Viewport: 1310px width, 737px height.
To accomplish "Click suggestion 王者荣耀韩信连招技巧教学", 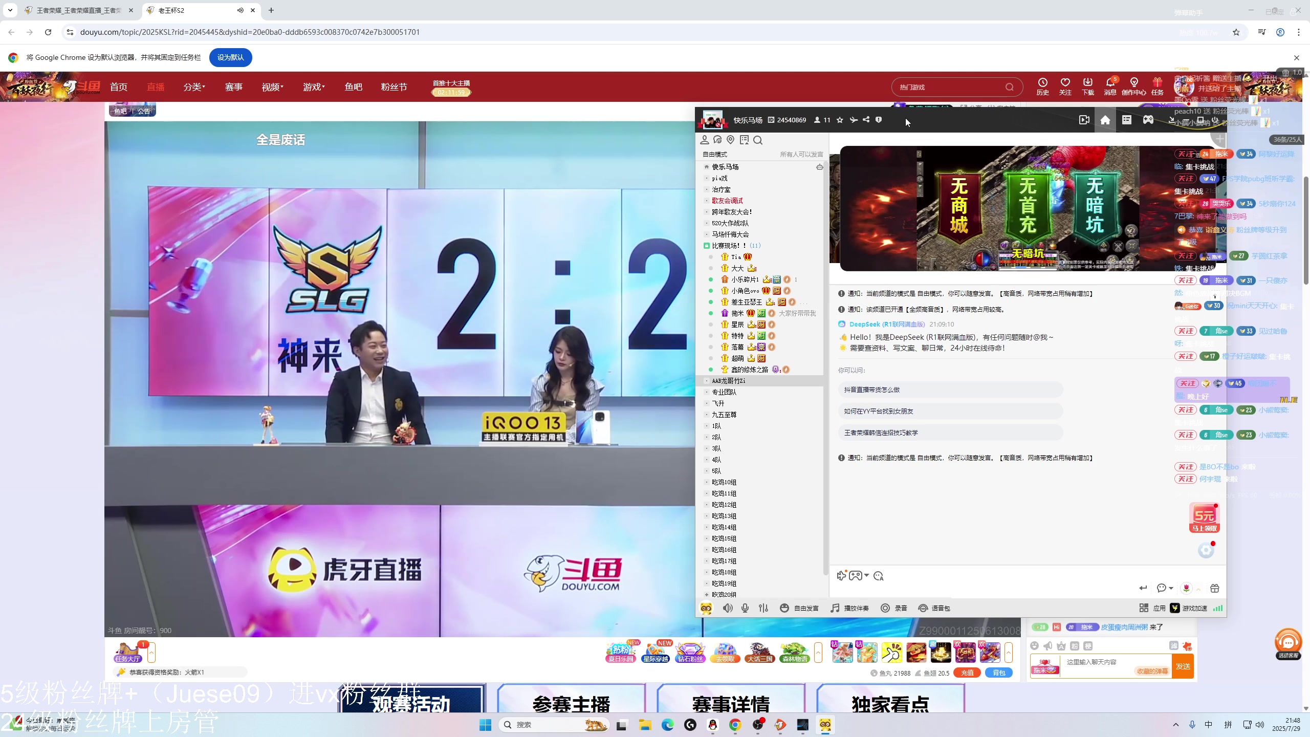I will point(950,432).
